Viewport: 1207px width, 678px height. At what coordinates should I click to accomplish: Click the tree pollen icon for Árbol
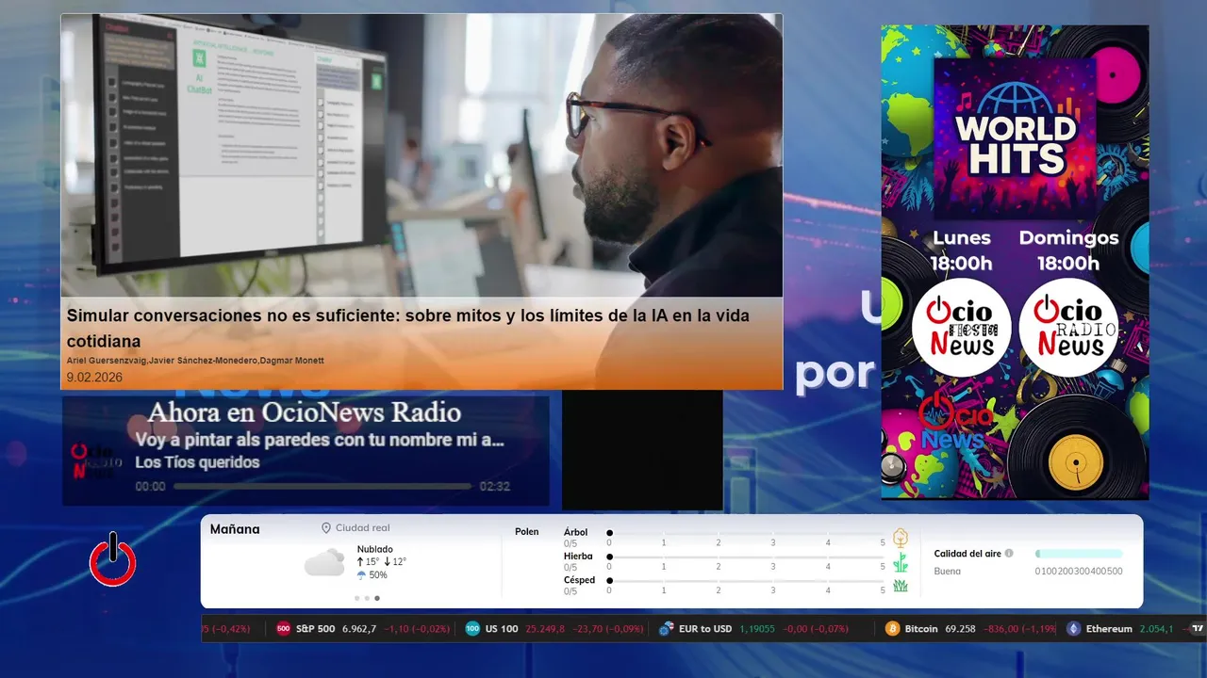click(x=901, y=538)
